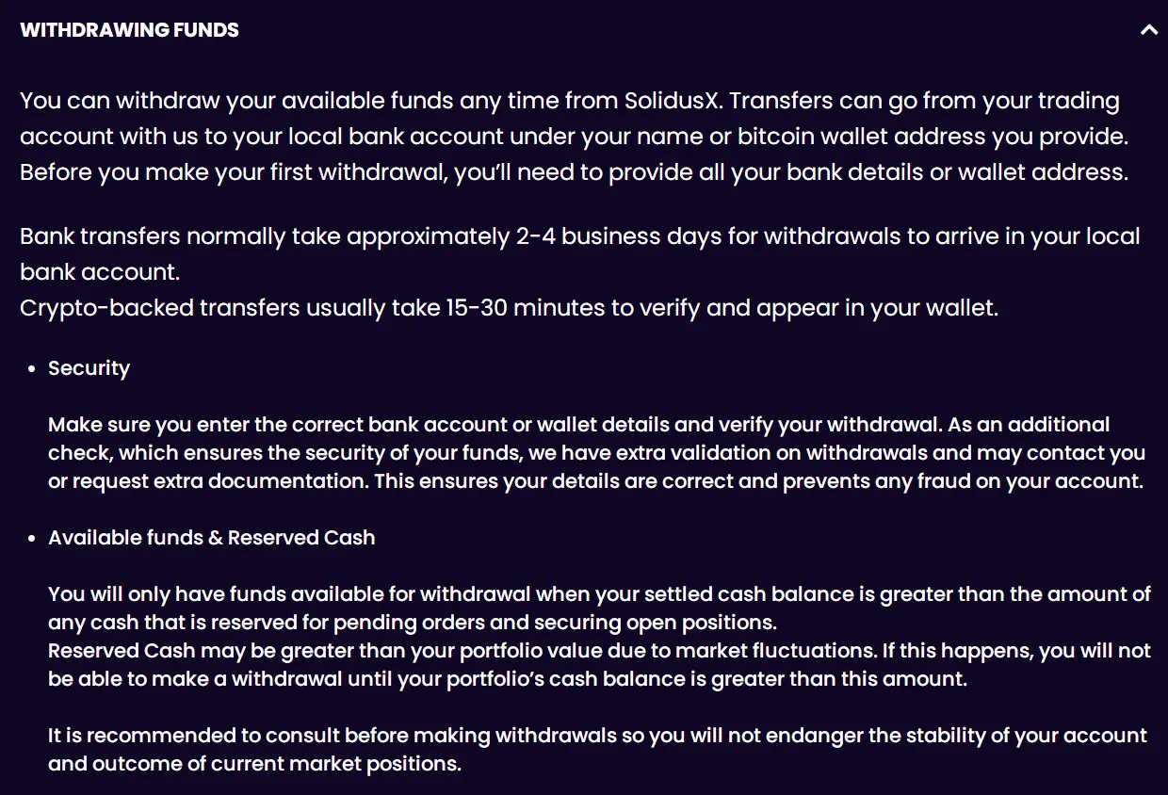Click the sentence starting 'Before you make your first withdrawal'
The image size is (1168, 795).
[x=574, y=173]
